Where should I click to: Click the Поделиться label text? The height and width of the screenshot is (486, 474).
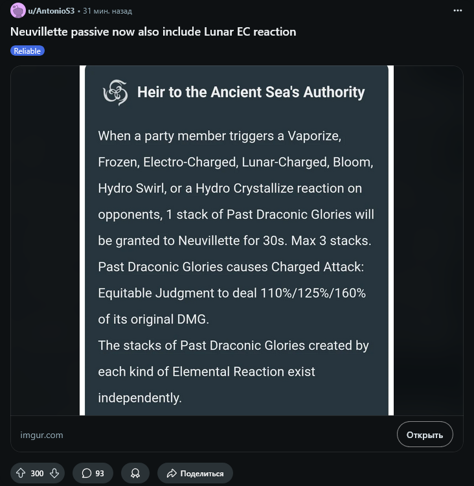[202, 474]
